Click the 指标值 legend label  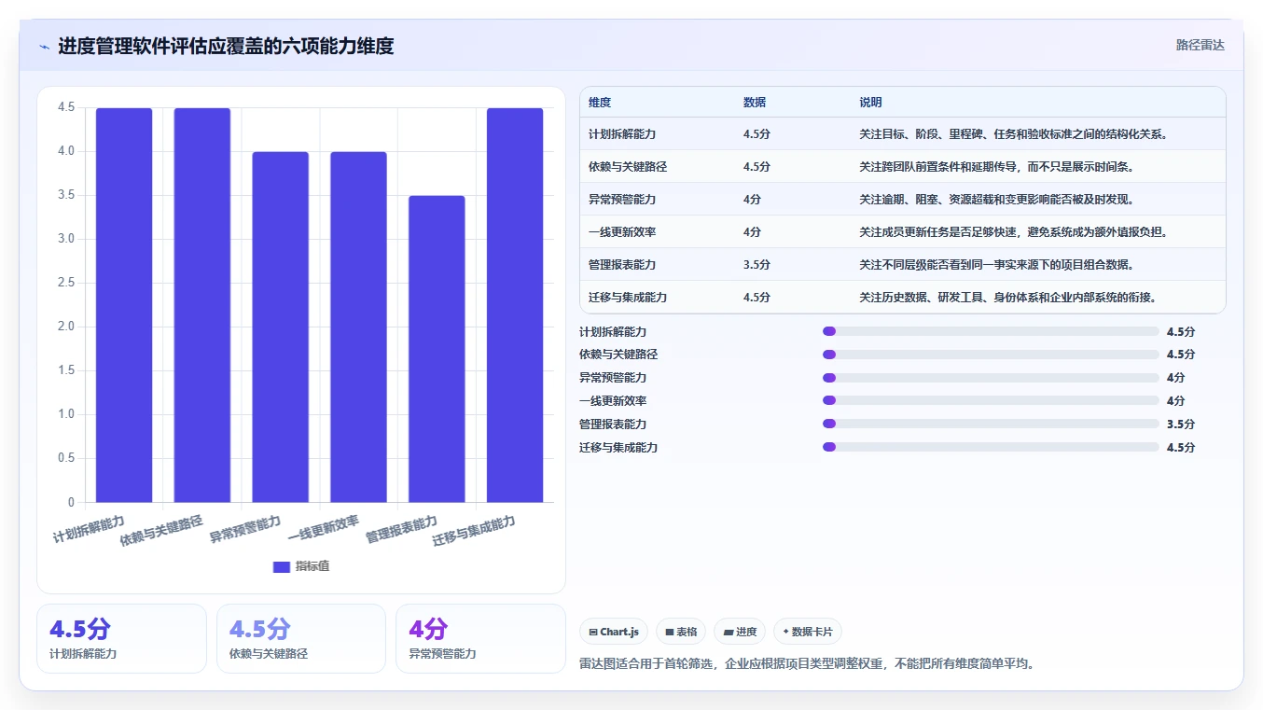coord(312,566)
